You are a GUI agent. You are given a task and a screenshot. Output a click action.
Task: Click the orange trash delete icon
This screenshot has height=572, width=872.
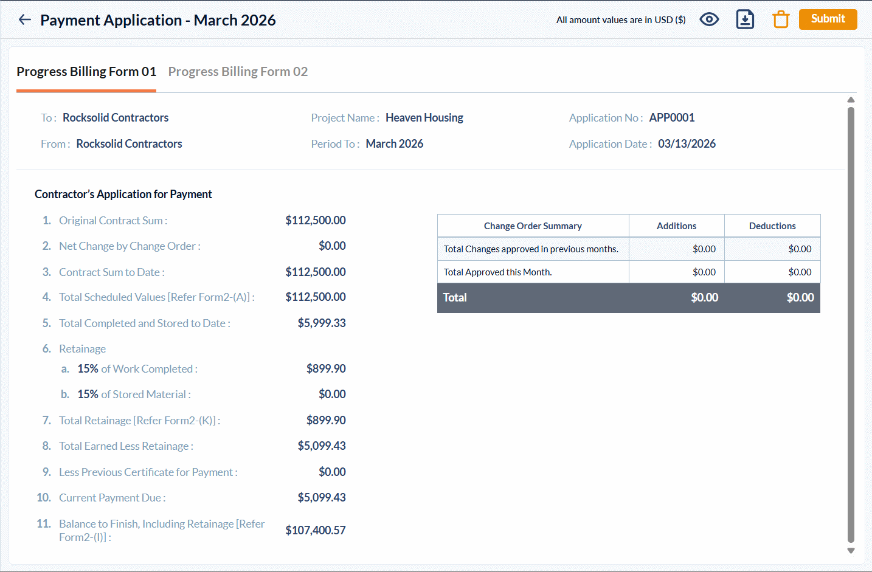pos(781,19)
